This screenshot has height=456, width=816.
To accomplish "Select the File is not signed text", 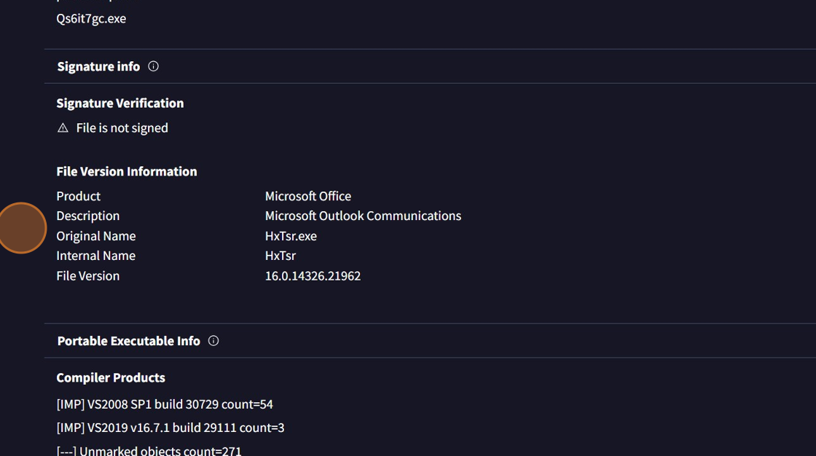I will tap(122, 128).
